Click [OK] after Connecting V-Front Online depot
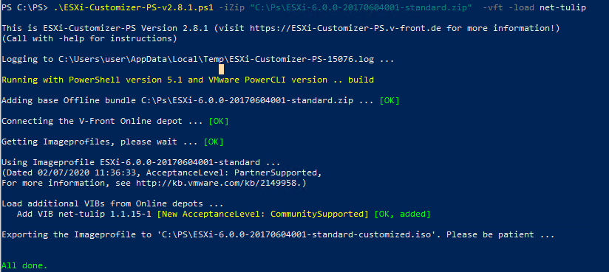 (x=219, y=121)
